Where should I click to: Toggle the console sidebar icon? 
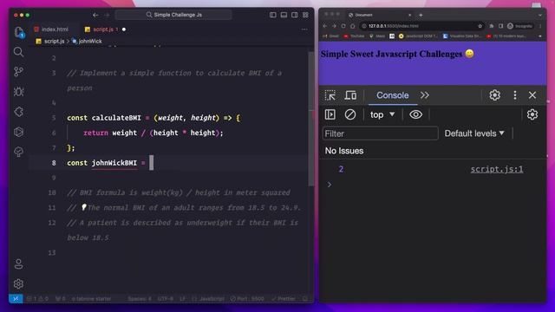click(x=330, y=114)
